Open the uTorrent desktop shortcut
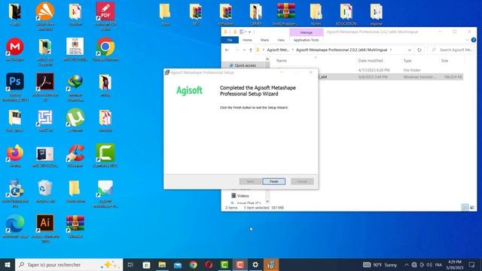Screen dimensions: 482x271 (x=75, y=120)
